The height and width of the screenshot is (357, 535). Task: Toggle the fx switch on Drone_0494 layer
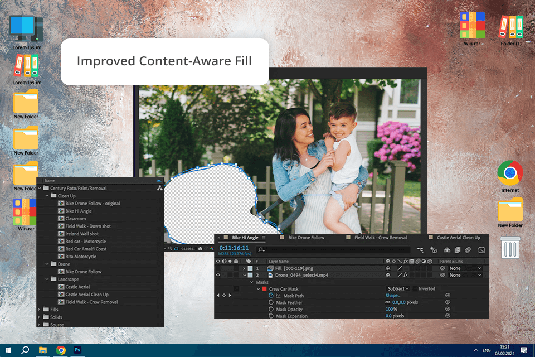pos(406,274)
